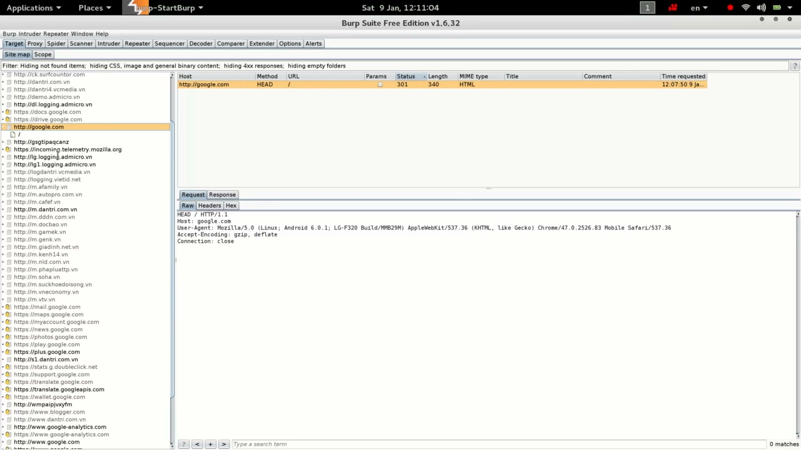Screen dimensions: 801x450
Task: Click the battery status icon
Action: [777, 7]
